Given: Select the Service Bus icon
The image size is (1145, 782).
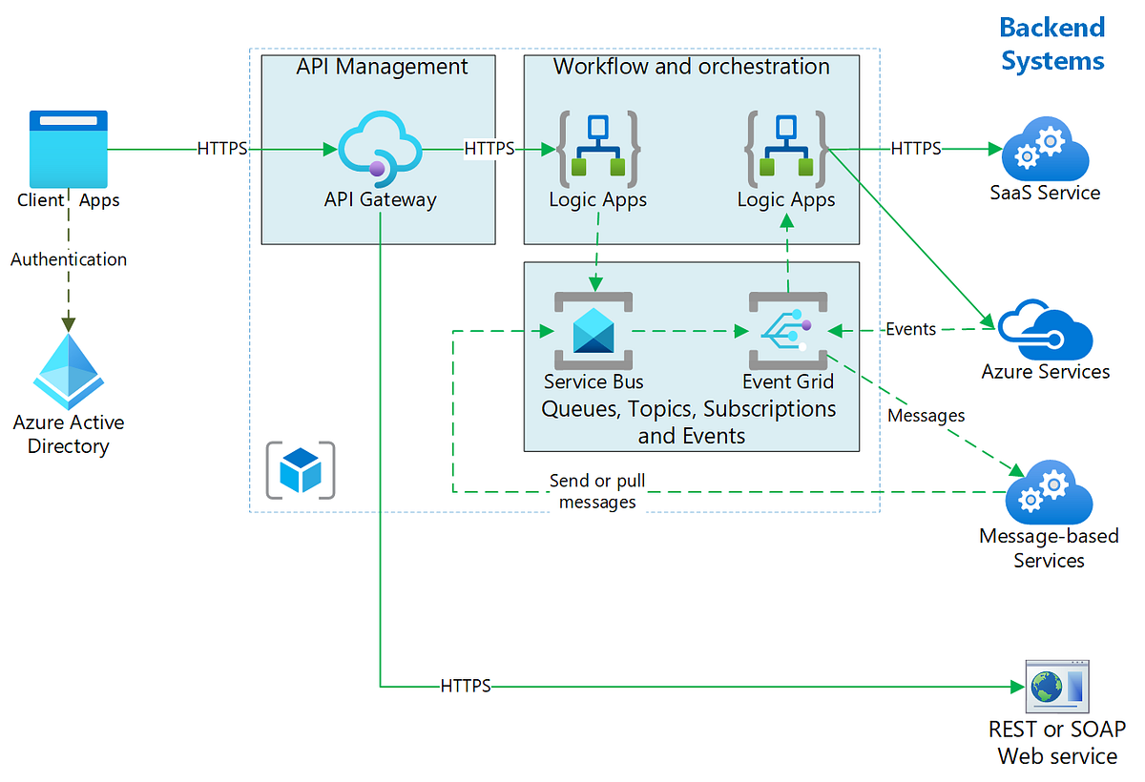Looking at the screenshot, I should pyautogui.click(x=593, y=329).
